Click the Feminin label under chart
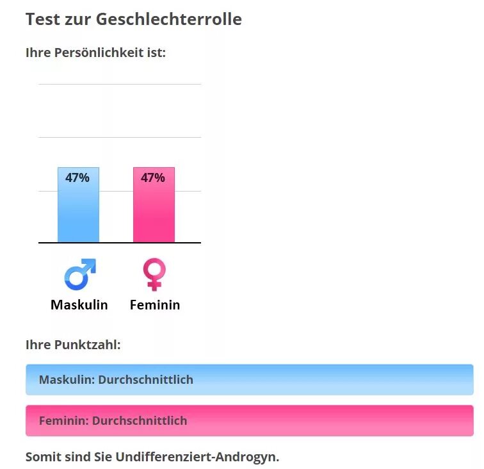Image resolution: width=484 pixels, height=469 pixels. (x=155, y=304)
